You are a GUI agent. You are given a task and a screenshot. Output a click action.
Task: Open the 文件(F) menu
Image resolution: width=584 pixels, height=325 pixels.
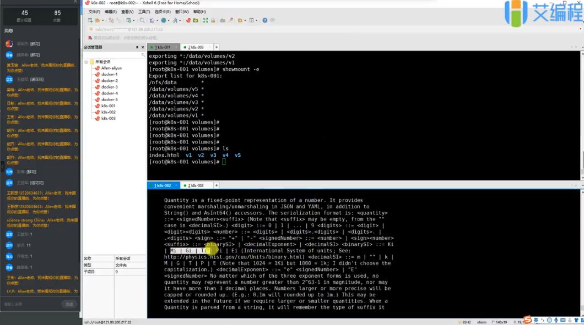click(x=94, y=12)
